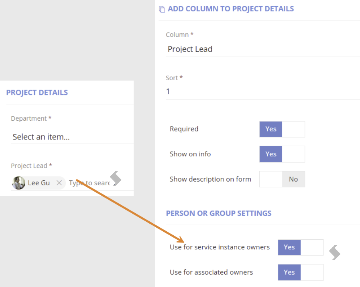
Task: Toggle the Required switch
Action: click(282, 129)
